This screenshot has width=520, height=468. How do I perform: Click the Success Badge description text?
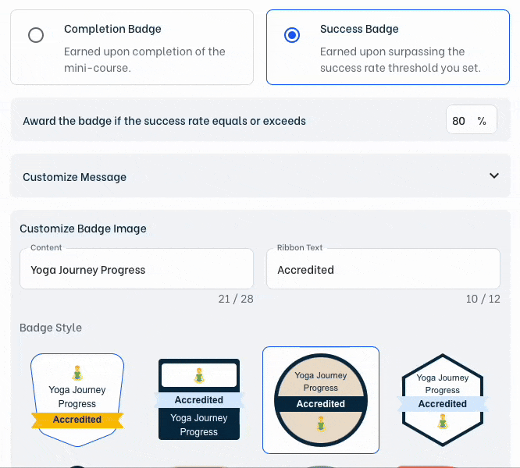[400, 59]
